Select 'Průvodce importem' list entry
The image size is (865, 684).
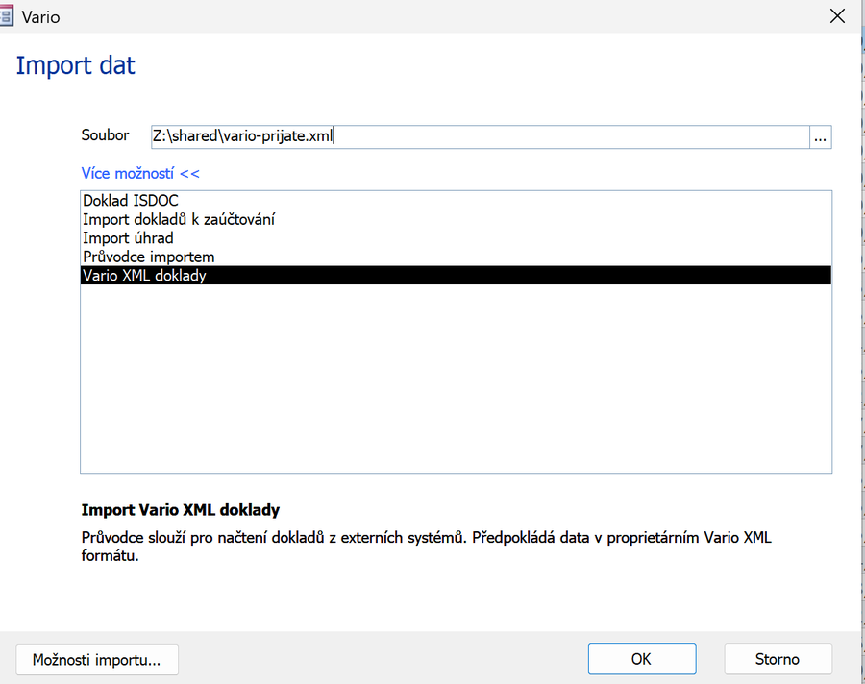(x=456, y=256)
